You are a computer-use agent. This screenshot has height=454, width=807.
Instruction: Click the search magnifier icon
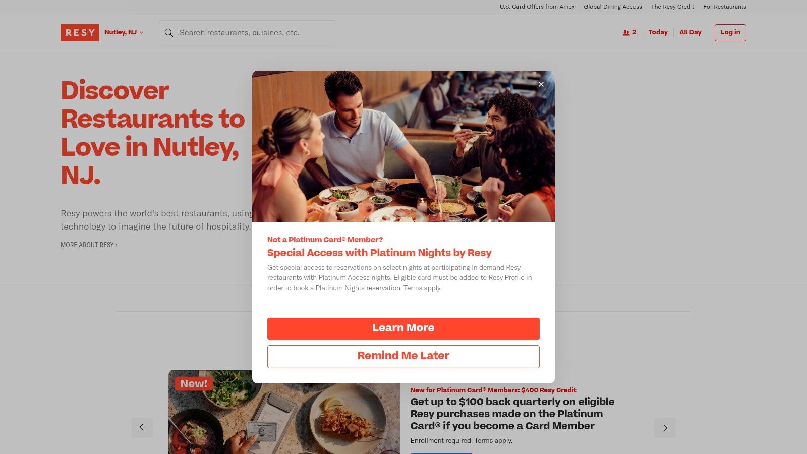[169, 33]
